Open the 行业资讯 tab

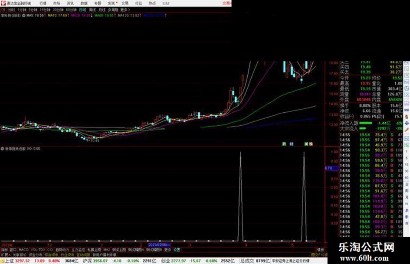tap(67, 254)
